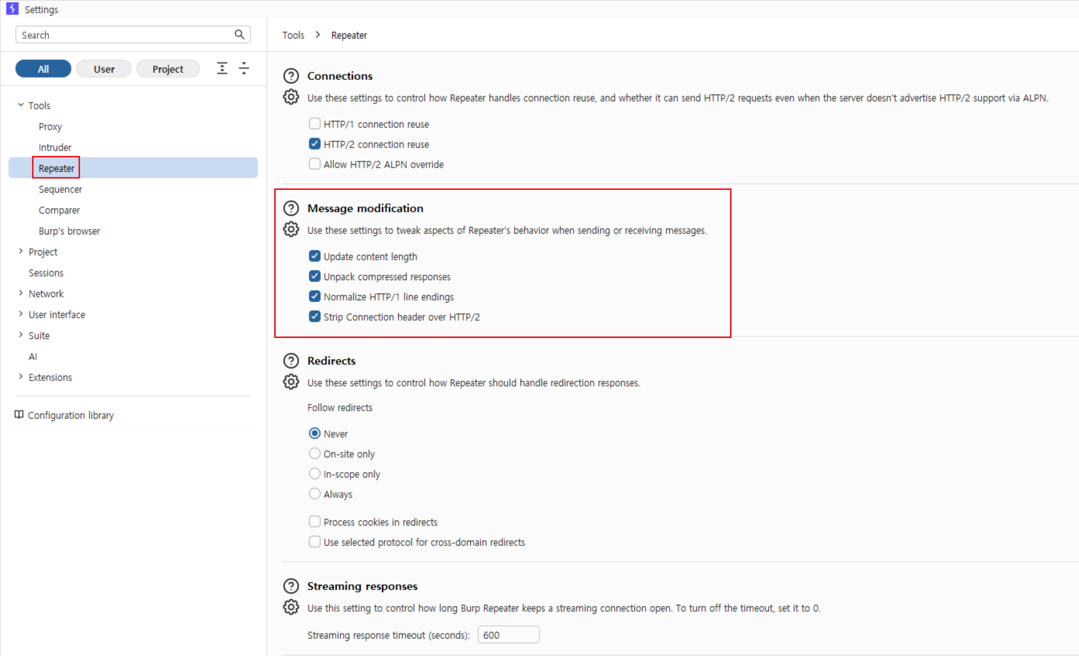Select the On-site only redirect option
This screenshot has width=1079, height=656.
click(x=314, y=453)
